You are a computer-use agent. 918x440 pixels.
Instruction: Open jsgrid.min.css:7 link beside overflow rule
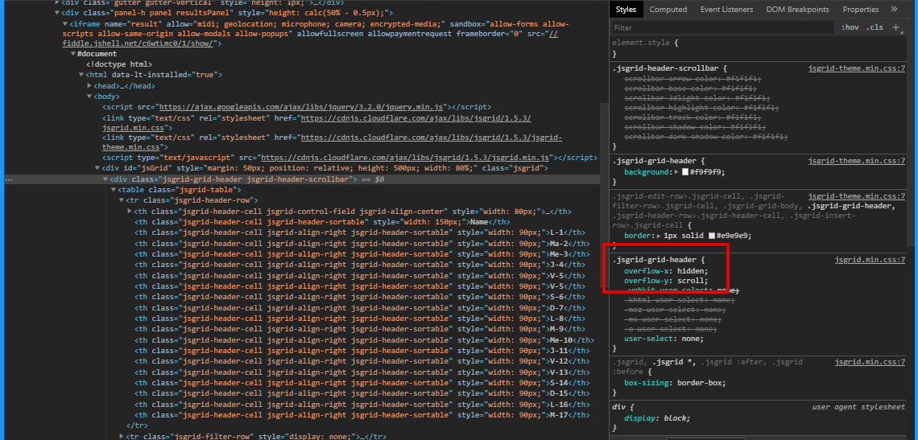(x=870, y=260)
